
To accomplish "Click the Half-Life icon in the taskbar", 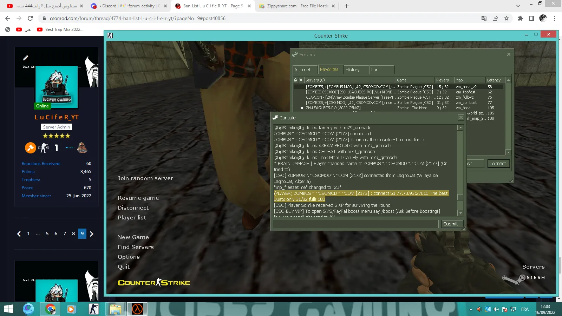I will coord(137,309).
